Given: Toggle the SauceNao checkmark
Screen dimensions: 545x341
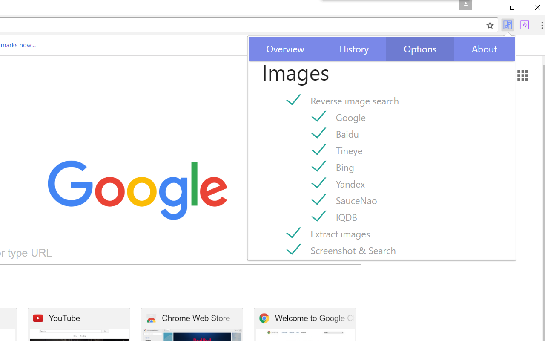Looking at the screenshot, I should (x=319, y=199).
